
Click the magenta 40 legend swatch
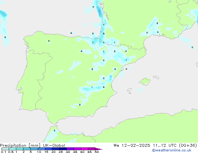[x=85, y=149]
